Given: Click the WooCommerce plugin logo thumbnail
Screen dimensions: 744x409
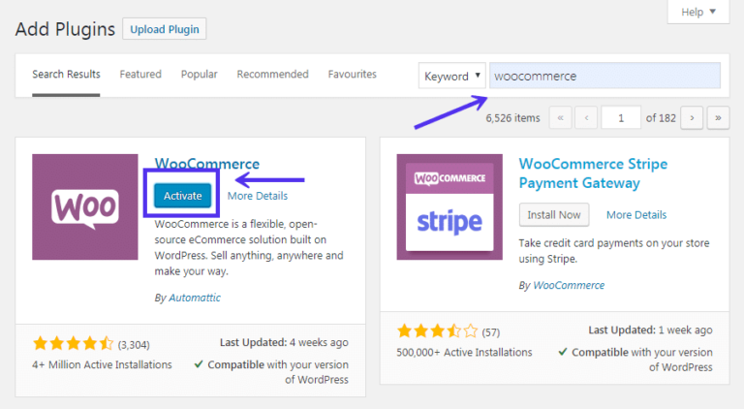Looking at the screenshot, I should [x=85, y=206].
